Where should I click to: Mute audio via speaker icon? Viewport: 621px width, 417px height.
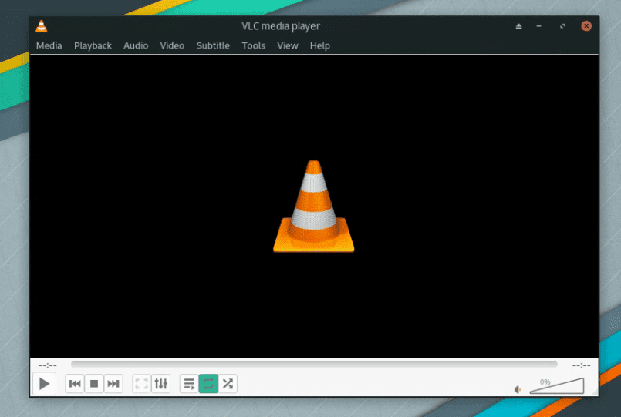tap(518, 390)
